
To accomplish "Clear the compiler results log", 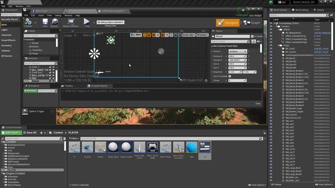I will (x=258, y=103).
